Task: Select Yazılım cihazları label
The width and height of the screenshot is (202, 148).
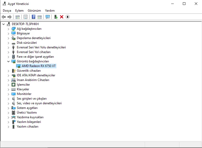Action: (27, 127)
